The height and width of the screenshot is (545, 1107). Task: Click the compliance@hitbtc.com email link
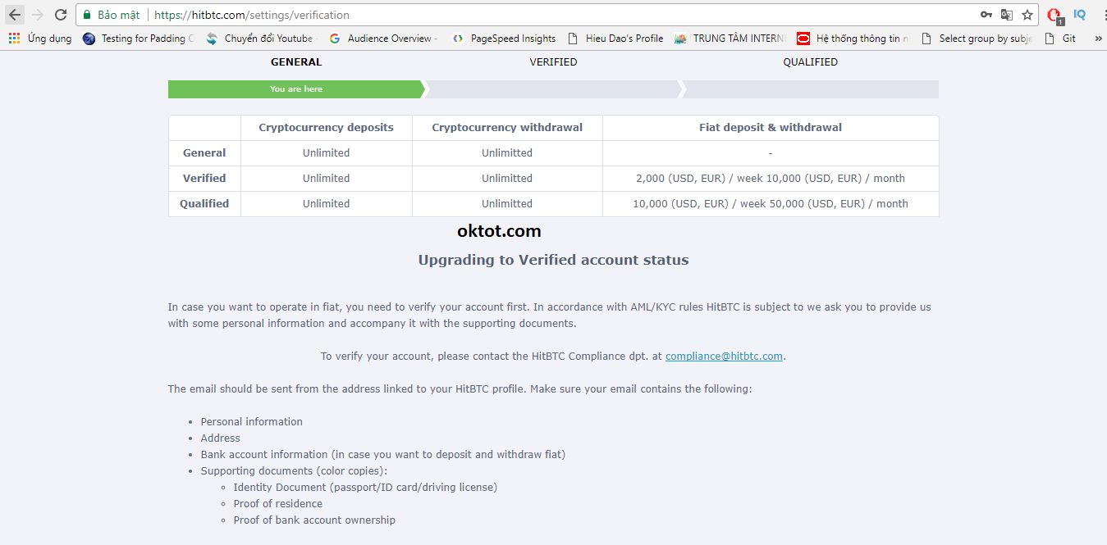pyautogui.click(x=724, y=357)
